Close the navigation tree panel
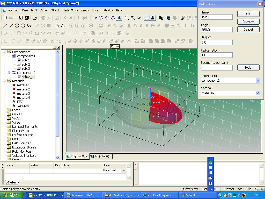The image size is (265, 199). coord(58,47)
